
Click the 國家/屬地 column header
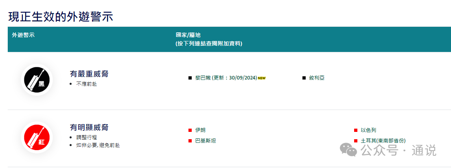[188, 35]
